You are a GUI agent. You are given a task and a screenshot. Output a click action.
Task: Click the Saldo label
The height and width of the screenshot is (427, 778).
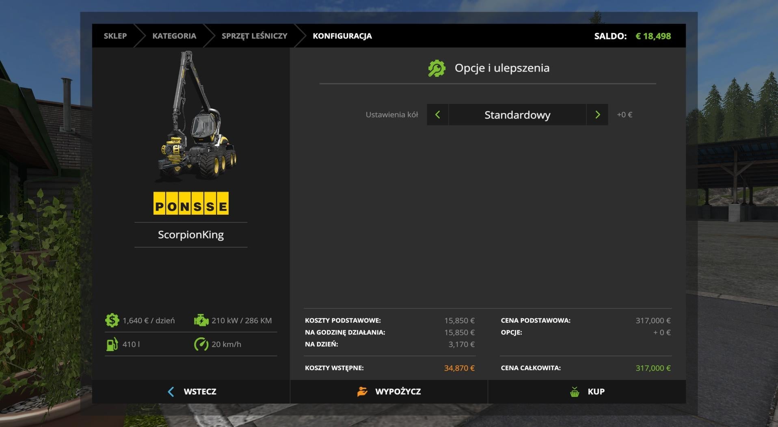tap(610, 36)
